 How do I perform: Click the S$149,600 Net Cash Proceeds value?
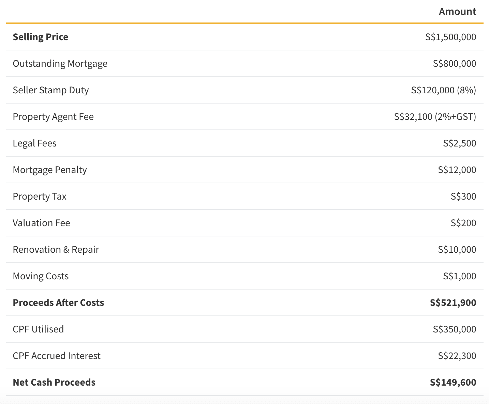pyautogui.click(x=453, y=382)
